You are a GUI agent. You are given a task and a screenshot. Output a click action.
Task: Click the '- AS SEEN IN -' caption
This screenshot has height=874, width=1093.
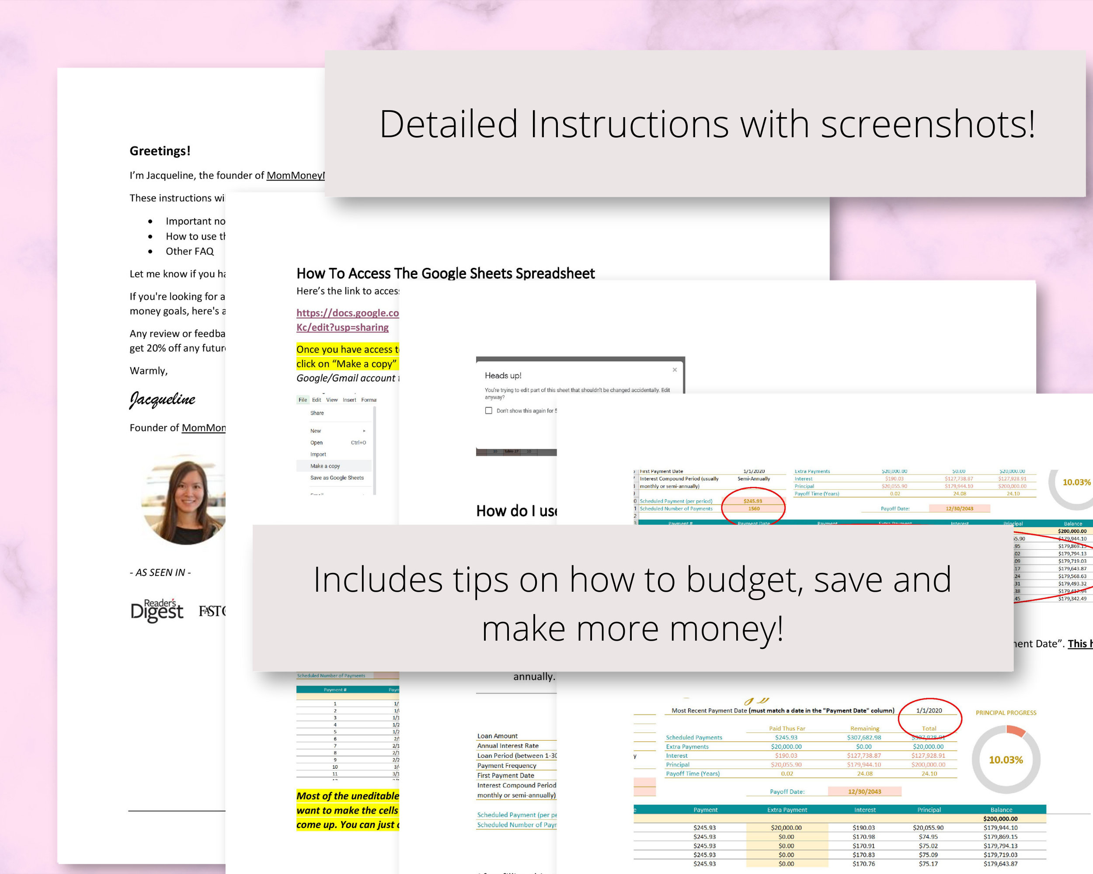[x=160, y=572]
